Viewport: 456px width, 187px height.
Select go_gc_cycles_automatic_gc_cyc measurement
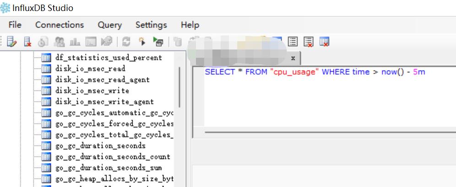click(114, 113)
